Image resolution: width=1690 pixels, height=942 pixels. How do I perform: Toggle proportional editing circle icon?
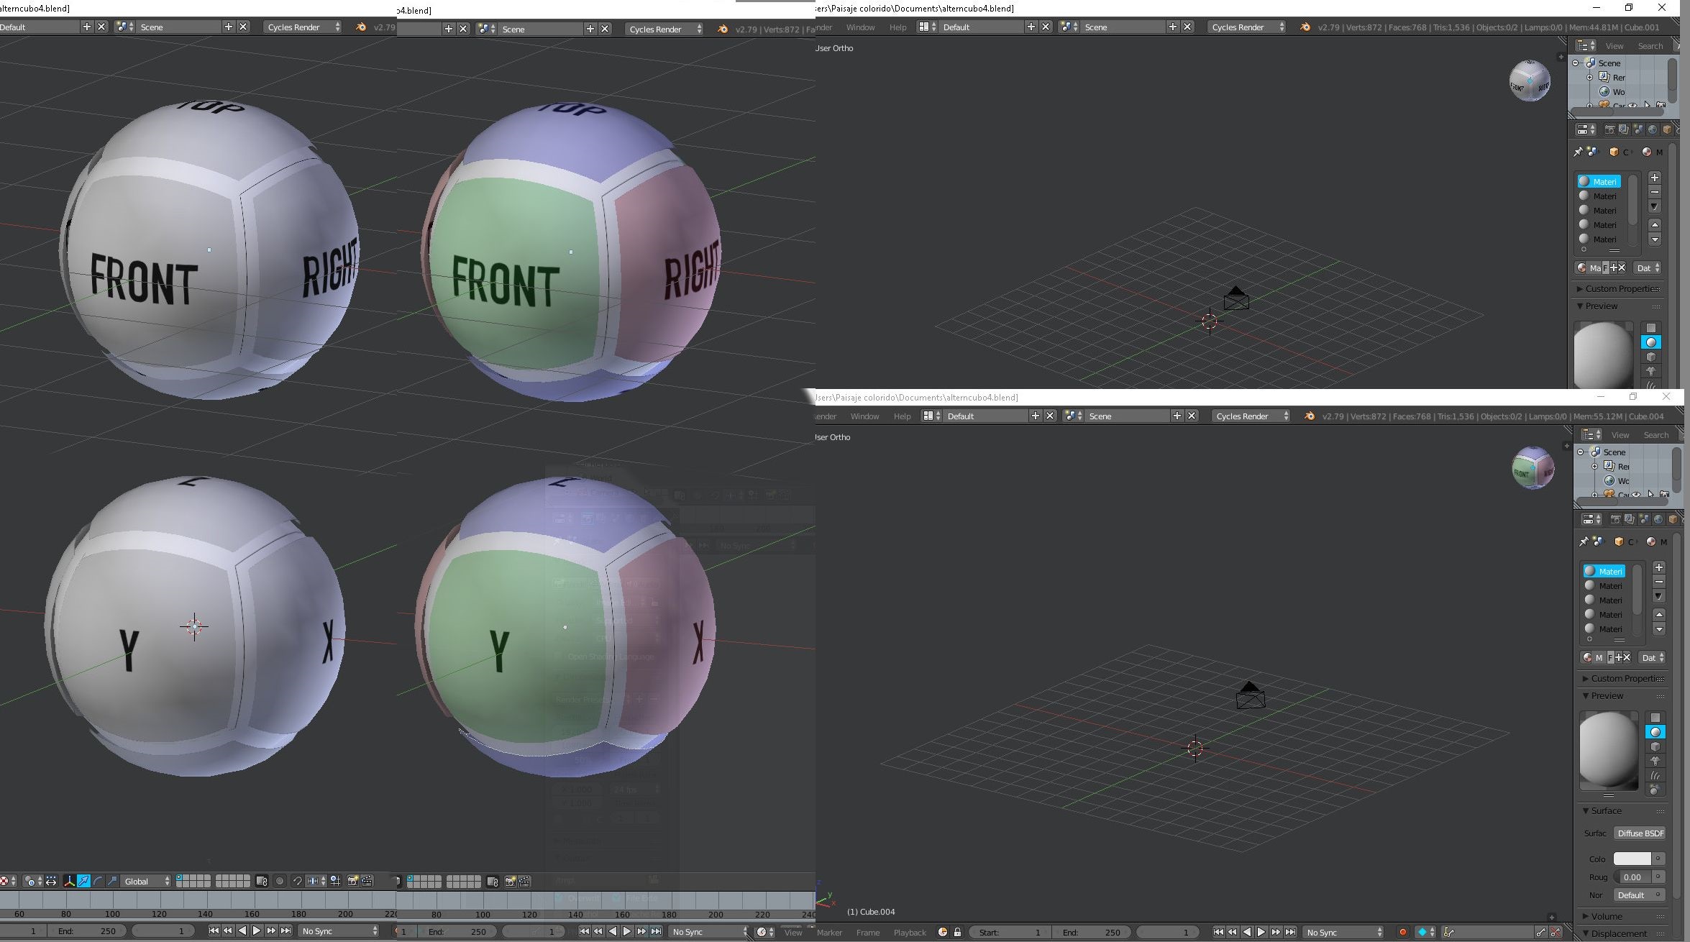coord(280,881)
